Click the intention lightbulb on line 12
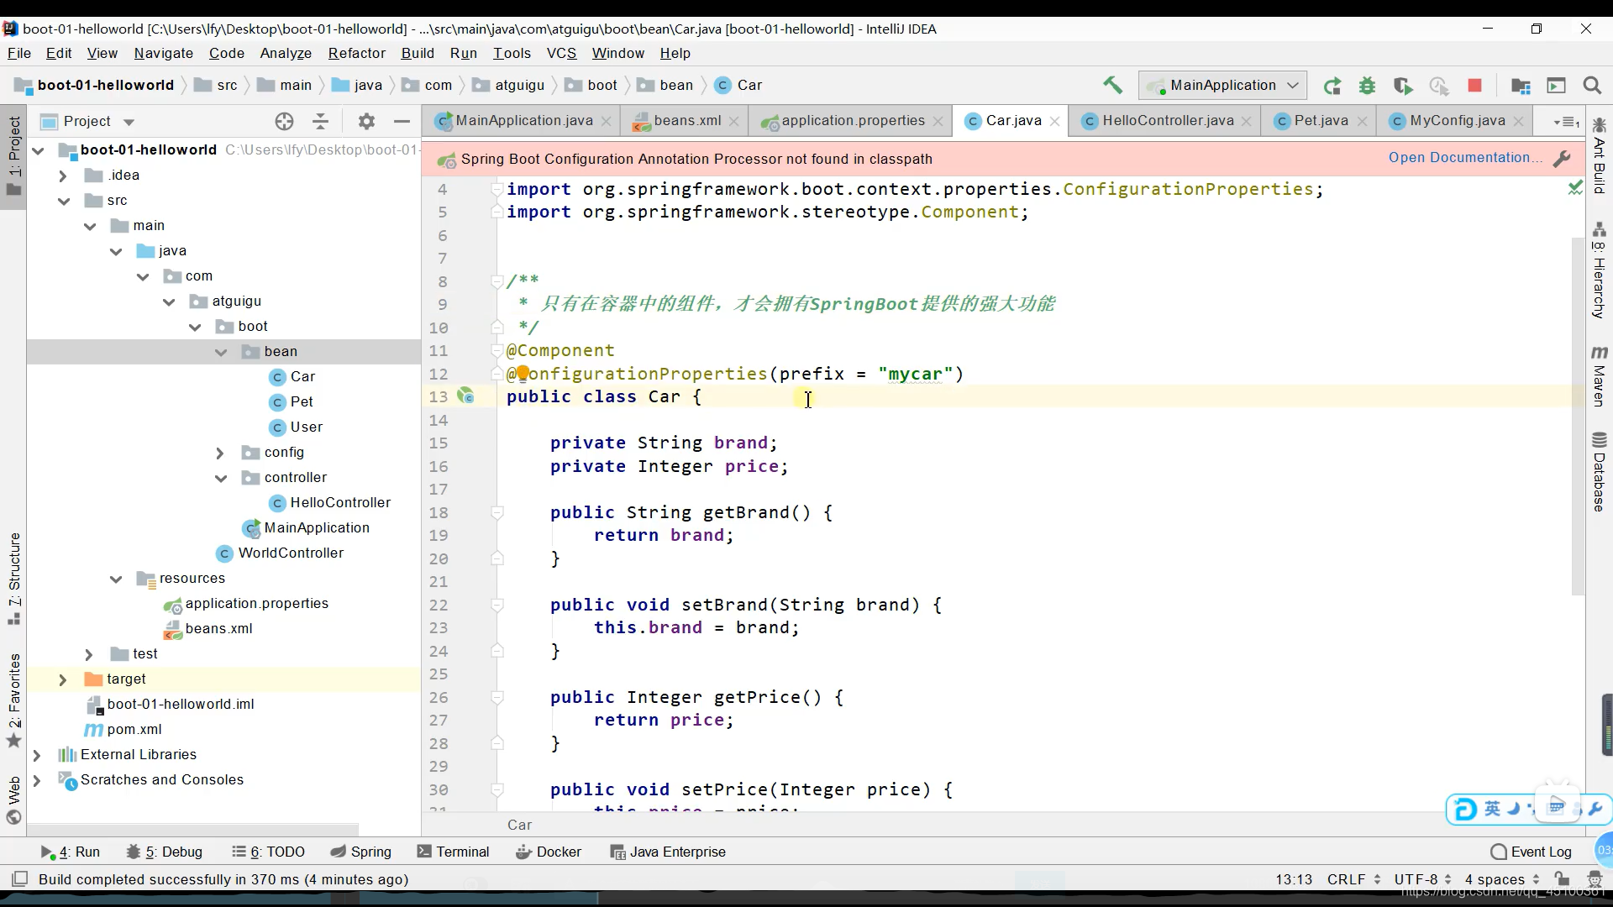Screen dimensions: 1613x907 [x=523, y=373]
